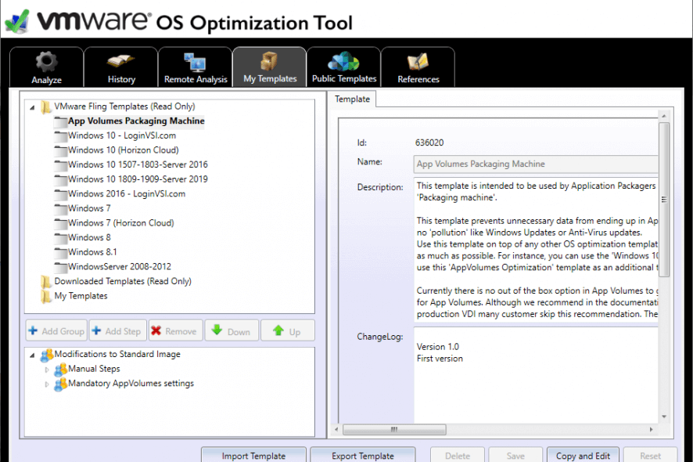
Task: Click the Import Template button
Action: 253,456
